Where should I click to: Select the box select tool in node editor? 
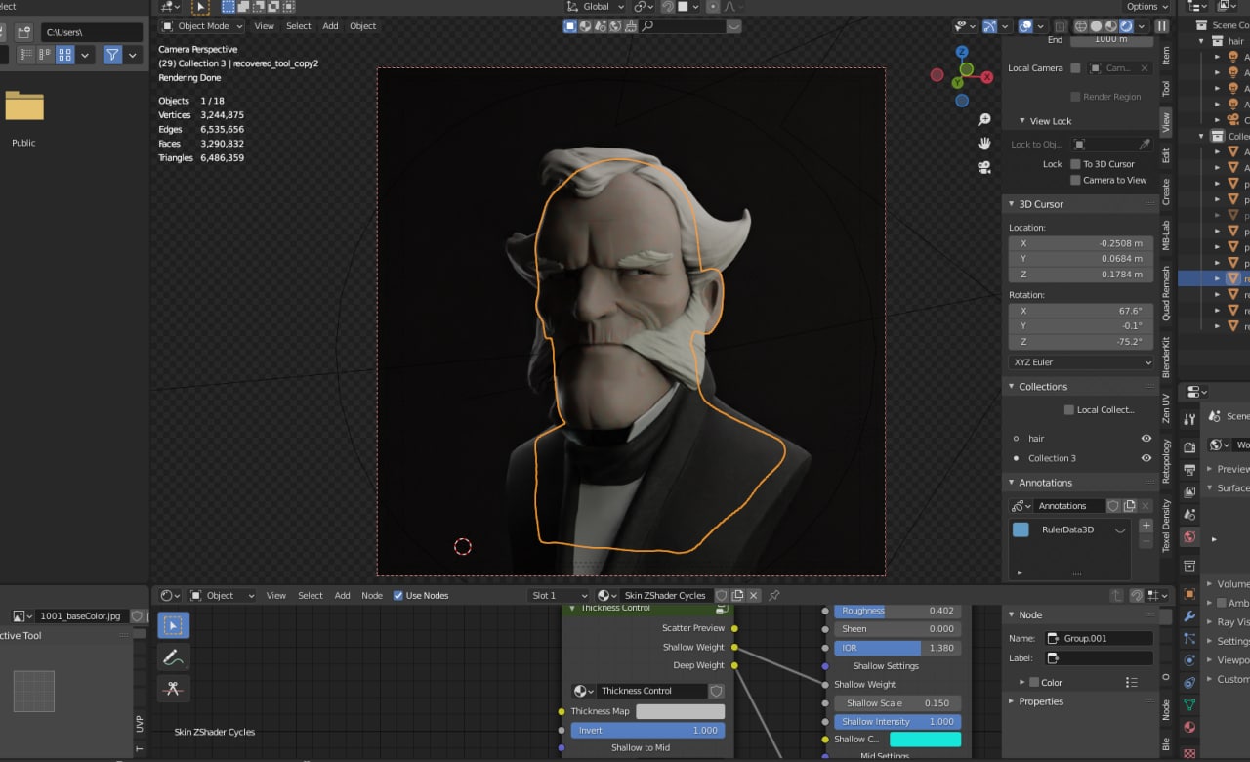coord(173,625)
